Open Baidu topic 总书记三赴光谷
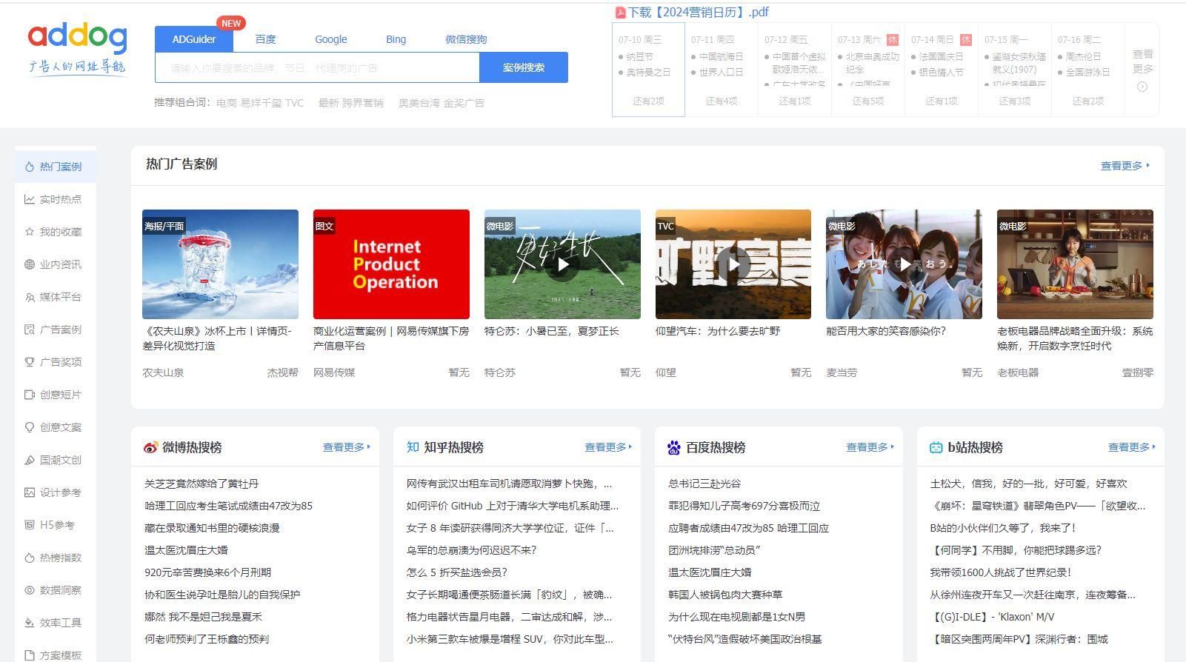Screen dimensions: 1186x662 coord(704,484)
